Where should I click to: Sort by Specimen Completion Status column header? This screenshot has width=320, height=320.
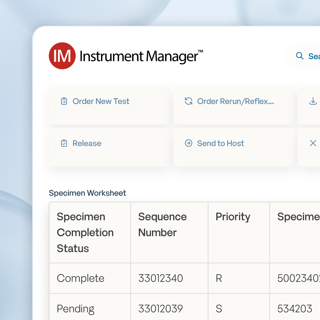pos(85,232)
